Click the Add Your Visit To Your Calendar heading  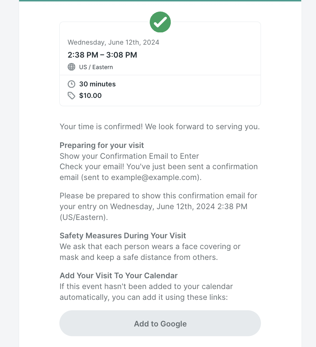119,276
